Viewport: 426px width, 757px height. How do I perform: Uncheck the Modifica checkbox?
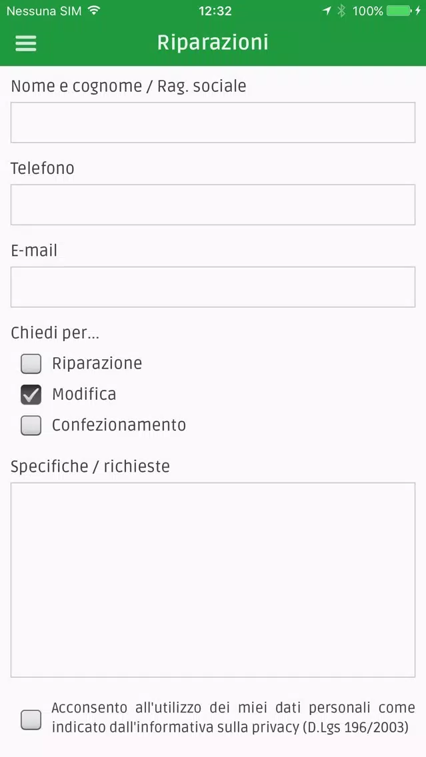(x=31, y=394)
